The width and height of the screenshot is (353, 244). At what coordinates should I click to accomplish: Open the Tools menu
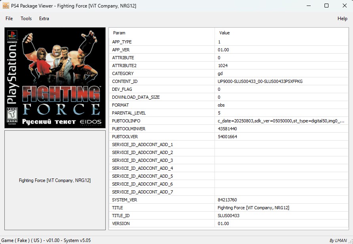click(26, 19)
